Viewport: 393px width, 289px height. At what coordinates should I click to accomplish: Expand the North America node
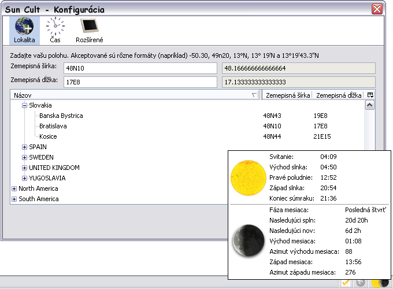coord(14,189)
